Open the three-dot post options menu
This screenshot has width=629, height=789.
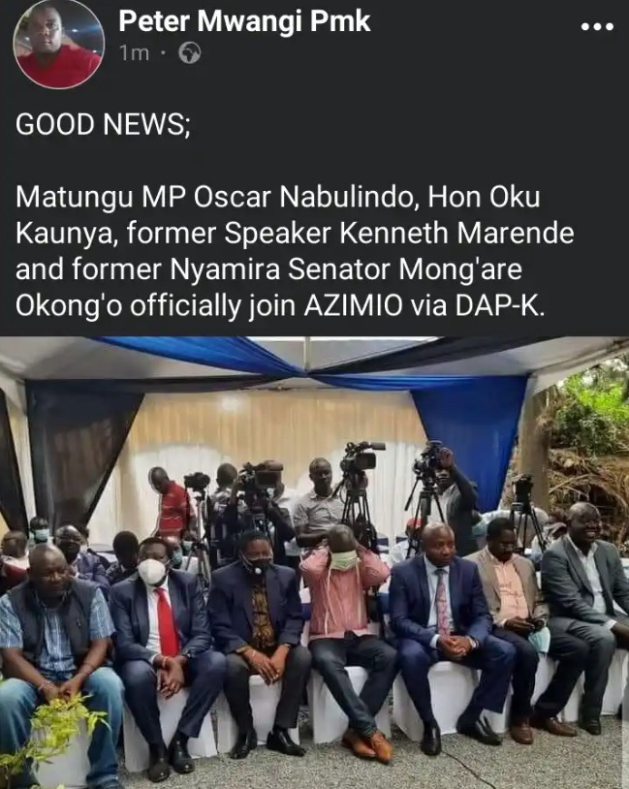click(x=597, y=27)
